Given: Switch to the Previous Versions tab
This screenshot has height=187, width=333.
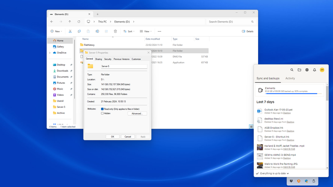Looking at the screenshot, I should 122,59.
